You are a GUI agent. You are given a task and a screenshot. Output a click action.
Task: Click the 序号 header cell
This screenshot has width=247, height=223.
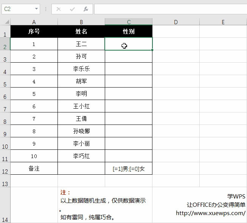(34, 32)
